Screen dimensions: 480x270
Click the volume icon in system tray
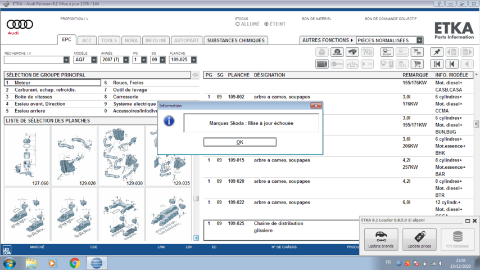[x=441, y=263]
